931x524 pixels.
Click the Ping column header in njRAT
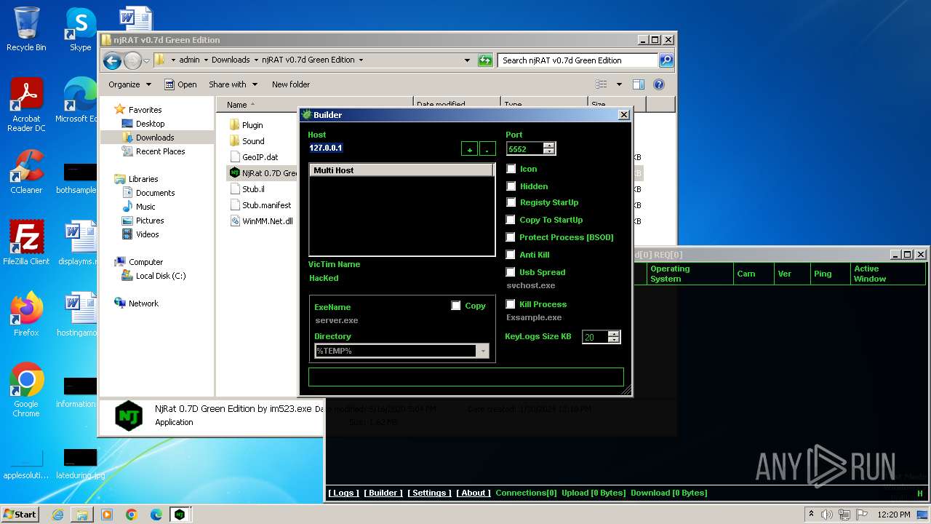click(x=829, y=274)
